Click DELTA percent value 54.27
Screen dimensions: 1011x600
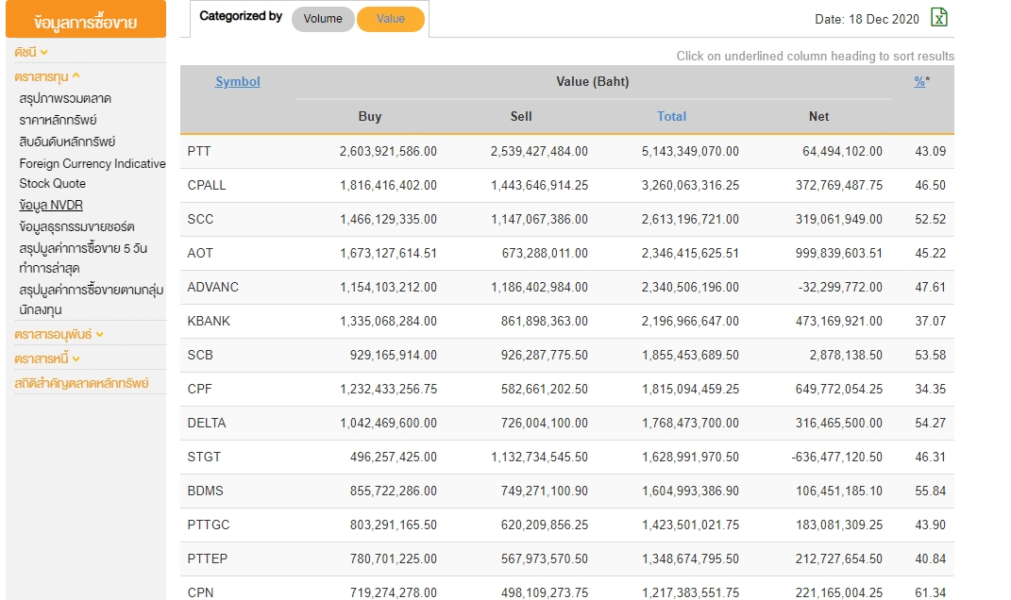931,423
